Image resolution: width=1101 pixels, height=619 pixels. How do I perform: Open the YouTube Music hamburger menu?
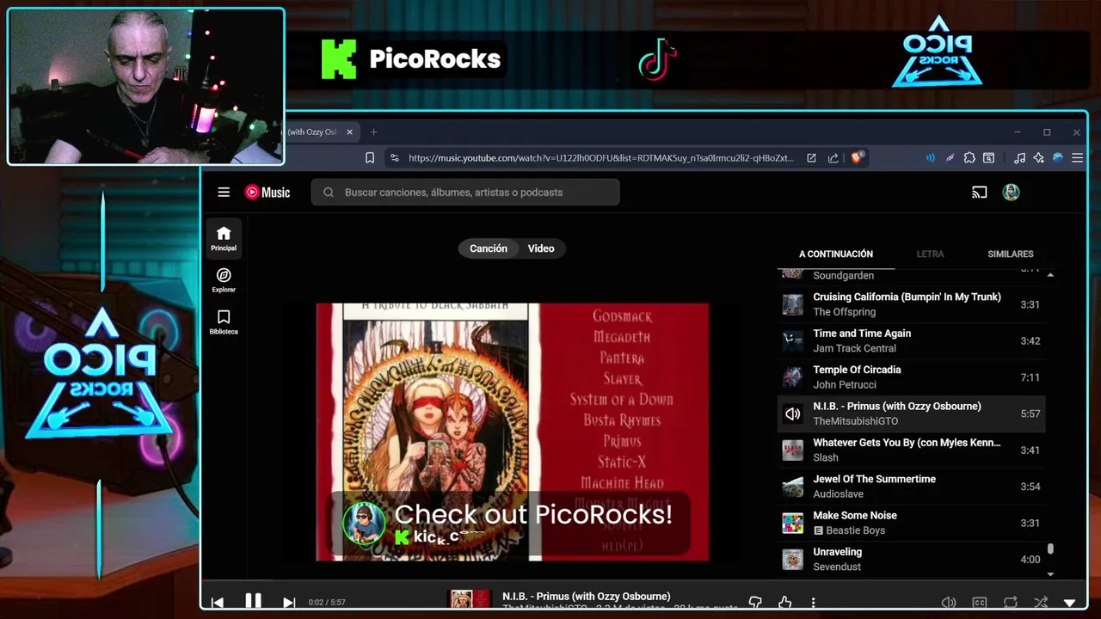224,193
